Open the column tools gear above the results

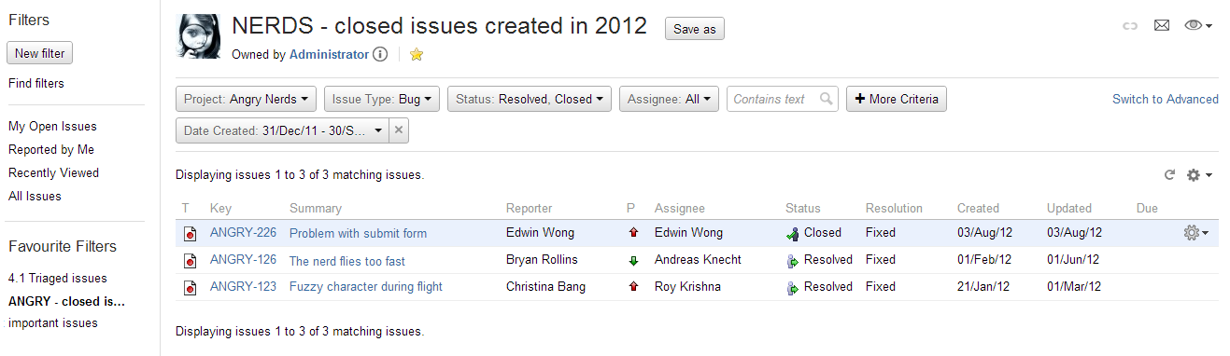(1199, 174)
